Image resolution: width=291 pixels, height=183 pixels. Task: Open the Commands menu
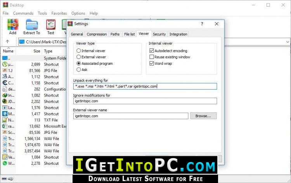pos(23,13)
